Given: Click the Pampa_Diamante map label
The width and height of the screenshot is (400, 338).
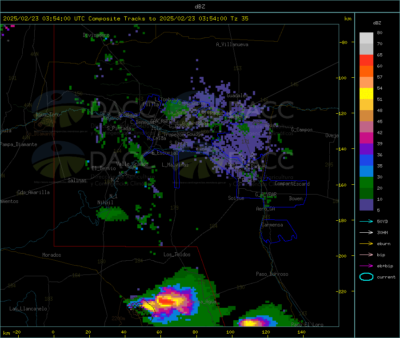Looking at the screenshot, I should pyautogui.click(x=18, y=144).
